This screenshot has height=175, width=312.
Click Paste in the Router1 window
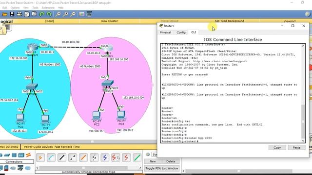pos(296,147)
